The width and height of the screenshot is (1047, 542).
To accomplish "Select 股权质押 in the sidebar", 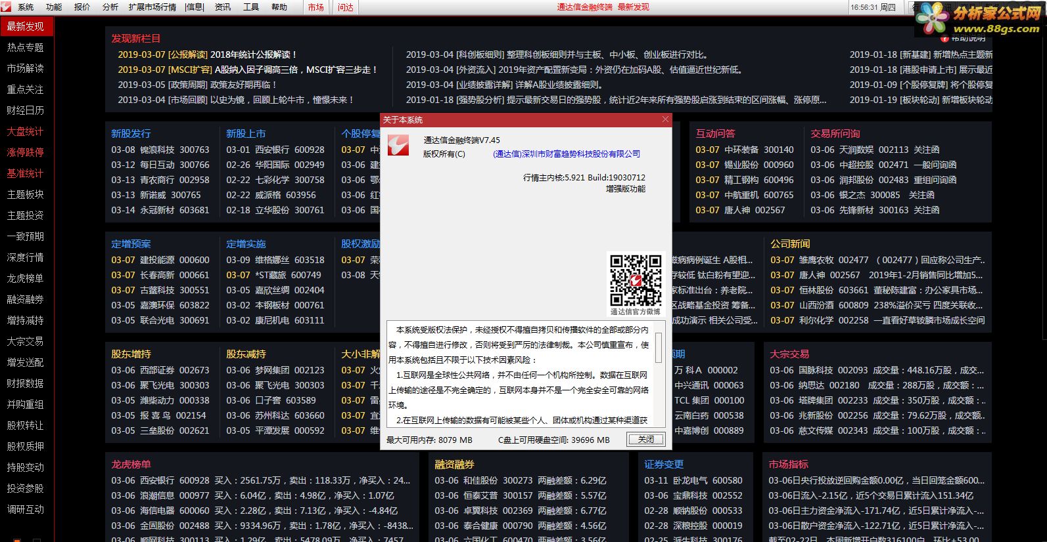I will [x=26, y=446].
